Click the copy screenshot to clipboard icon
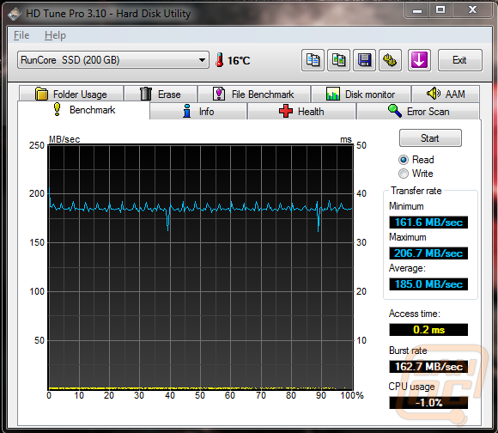Viewport: 498px width, 433px height. [x=338, y=60]
